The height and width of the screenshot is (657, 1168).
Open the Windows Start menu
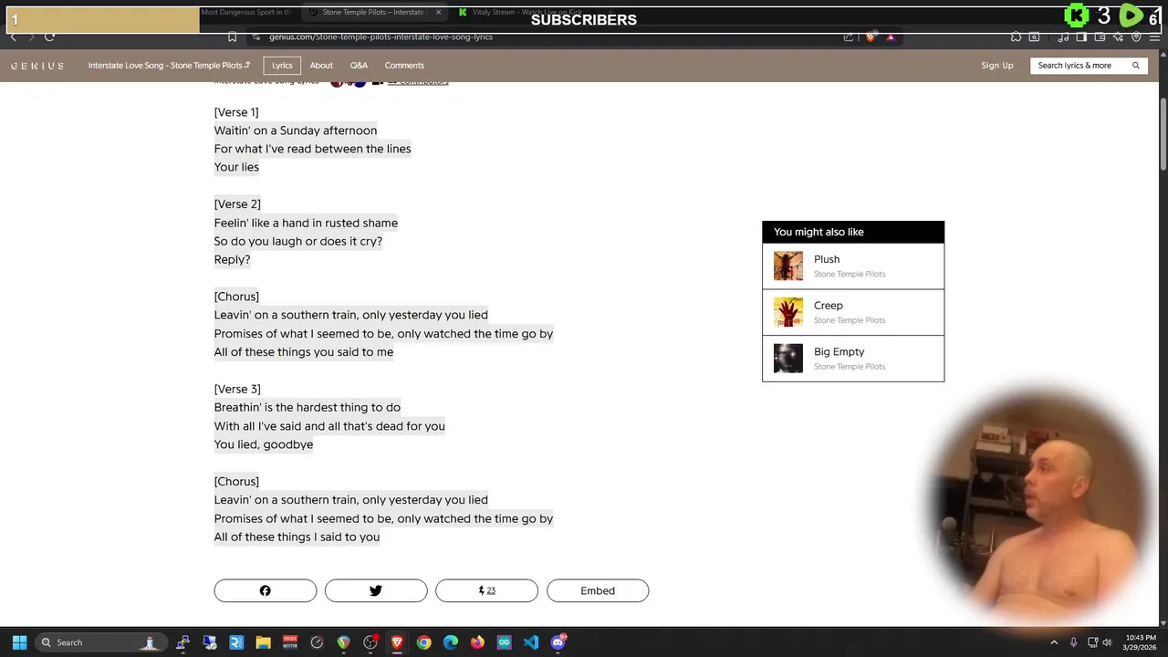coord(19,642)
